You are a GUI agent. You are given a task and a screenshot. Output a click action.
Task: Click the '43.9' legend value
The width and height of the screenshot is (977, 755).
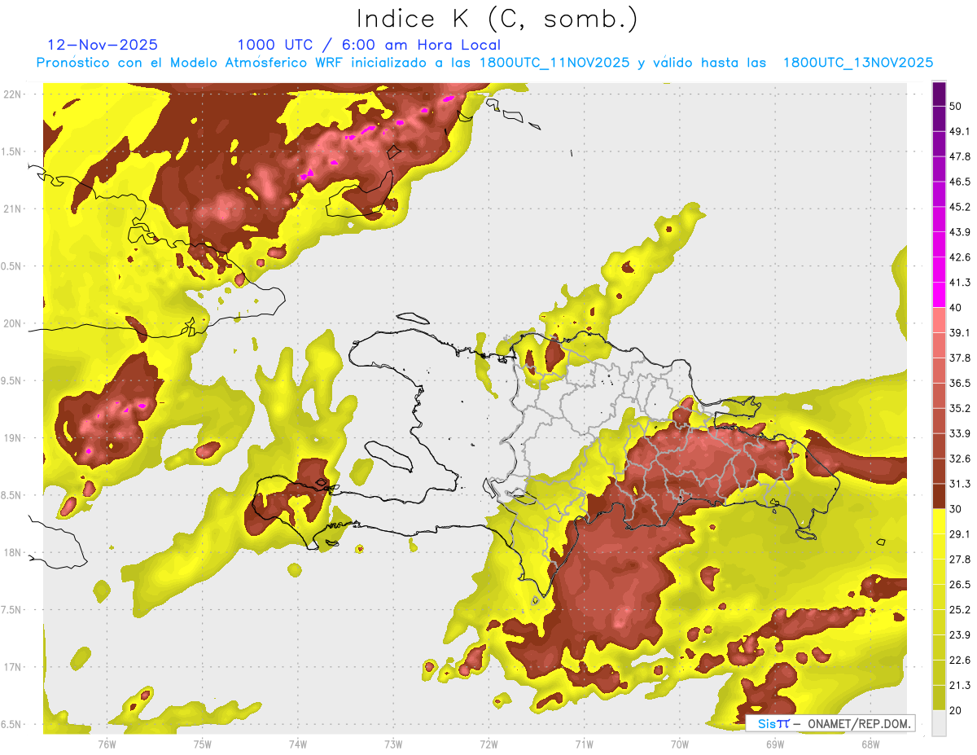pos(960,232)
